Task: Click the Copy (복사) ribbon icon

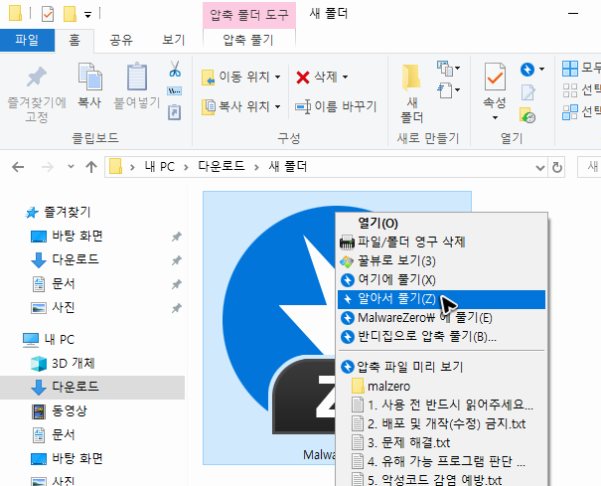Action: pyautogui.click(x=89, y=77)
